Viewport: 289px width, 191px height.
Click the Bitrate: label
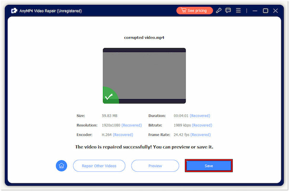tap(155, 125)
